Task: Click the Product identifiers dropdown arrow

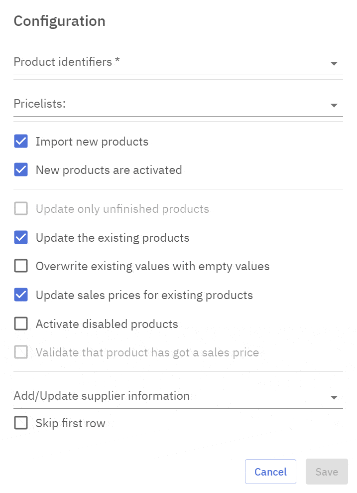Action: point(334,63)
